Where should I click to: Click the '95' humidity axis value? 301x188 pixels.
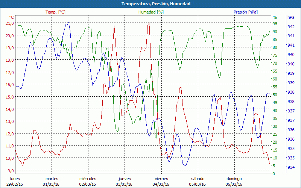[275, 23]
